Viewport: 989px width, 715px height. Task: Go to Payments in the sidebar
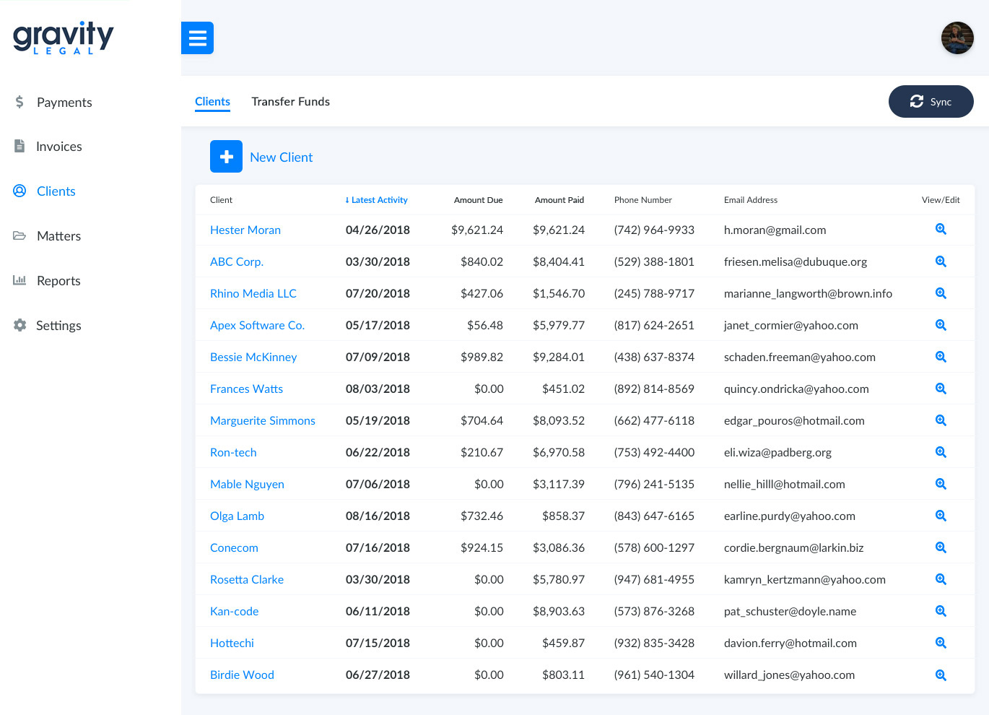click(64, 103)
